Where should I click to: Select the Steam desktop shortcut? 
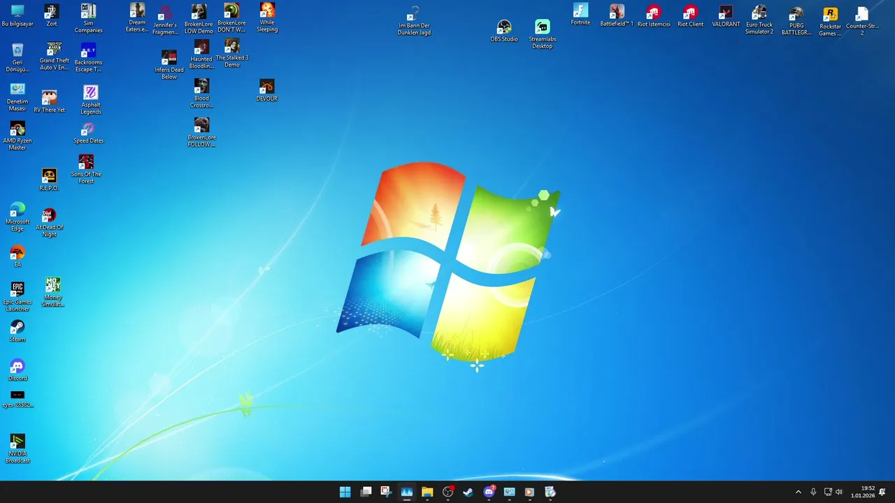17,331
